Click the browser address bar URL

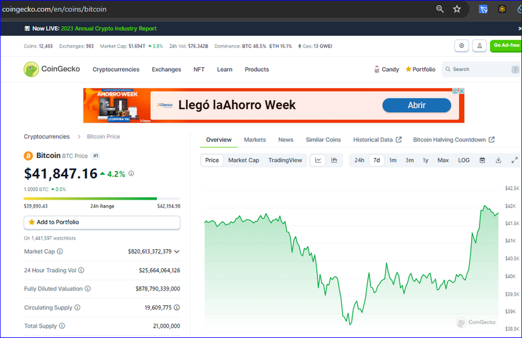54,9
